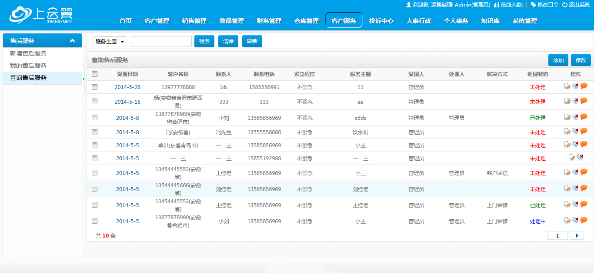Click the page number 1 box

557,235
